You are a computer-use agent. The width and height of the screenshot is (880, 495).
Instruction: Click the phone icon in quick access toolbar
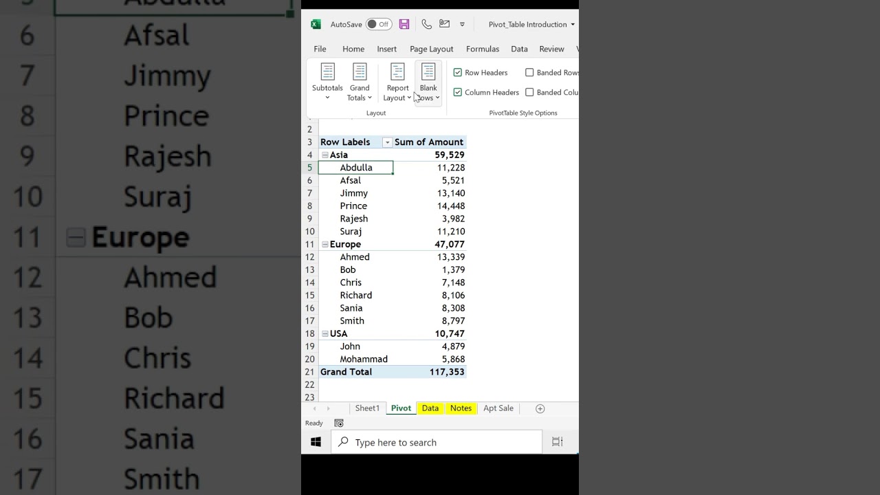pyautogui.click(x=426, y=24)
